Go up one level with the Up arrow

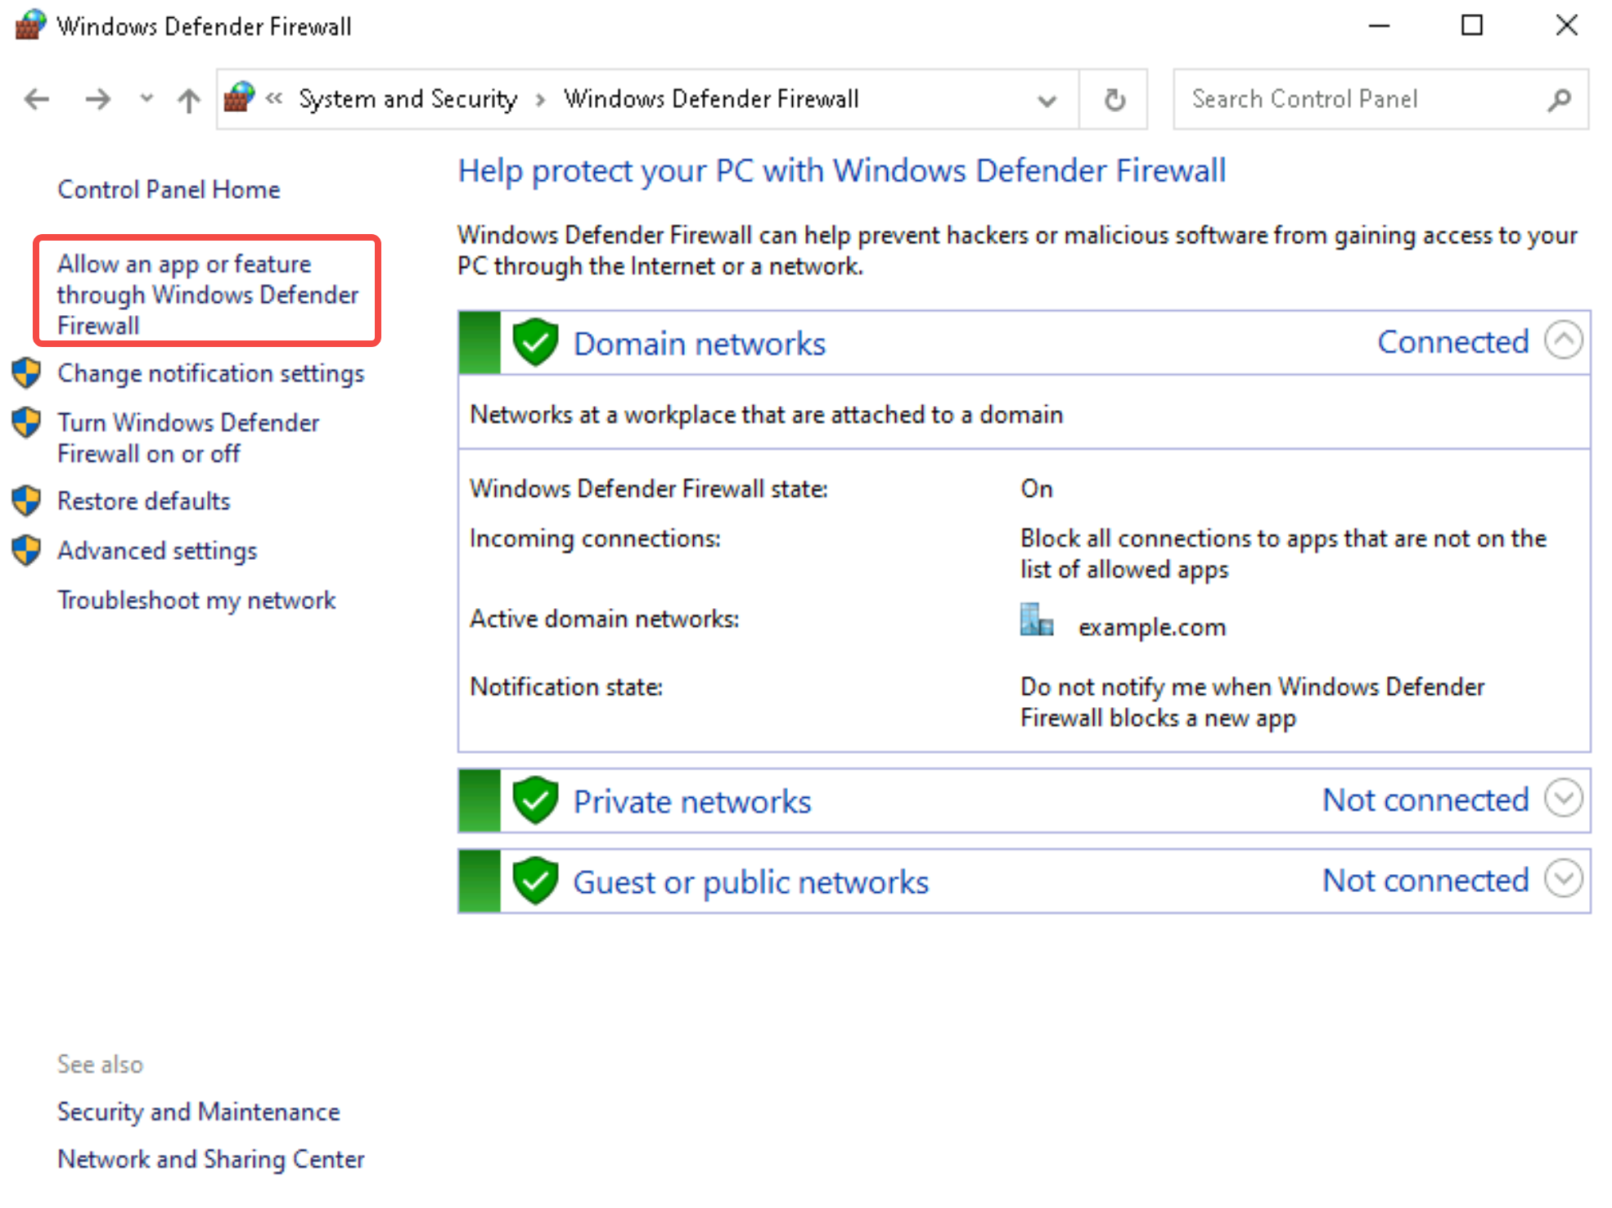pos(189,100)
